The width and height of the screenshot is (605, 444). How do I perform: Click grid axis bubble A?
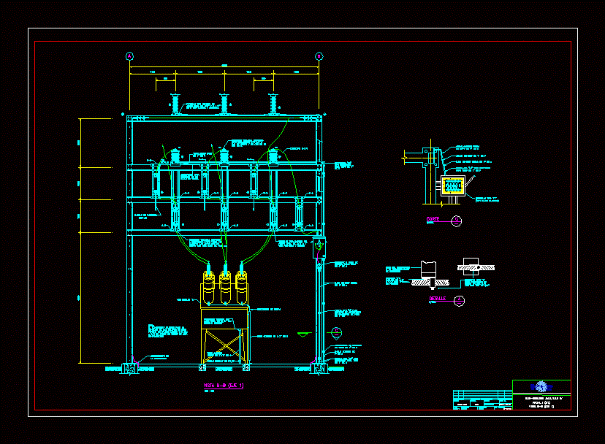pyautogui.click(x=129, y=56)
